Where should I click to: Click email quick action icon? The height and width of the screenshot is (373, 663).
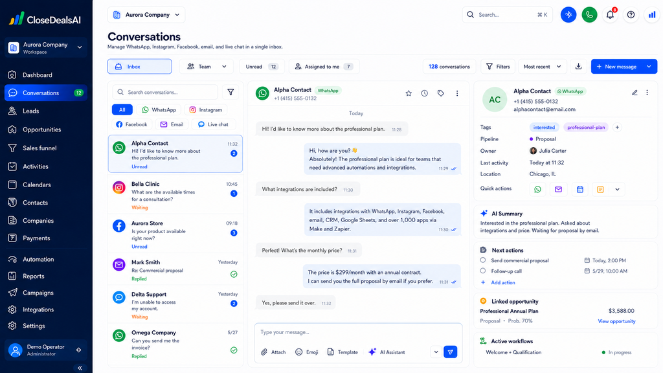558,190
